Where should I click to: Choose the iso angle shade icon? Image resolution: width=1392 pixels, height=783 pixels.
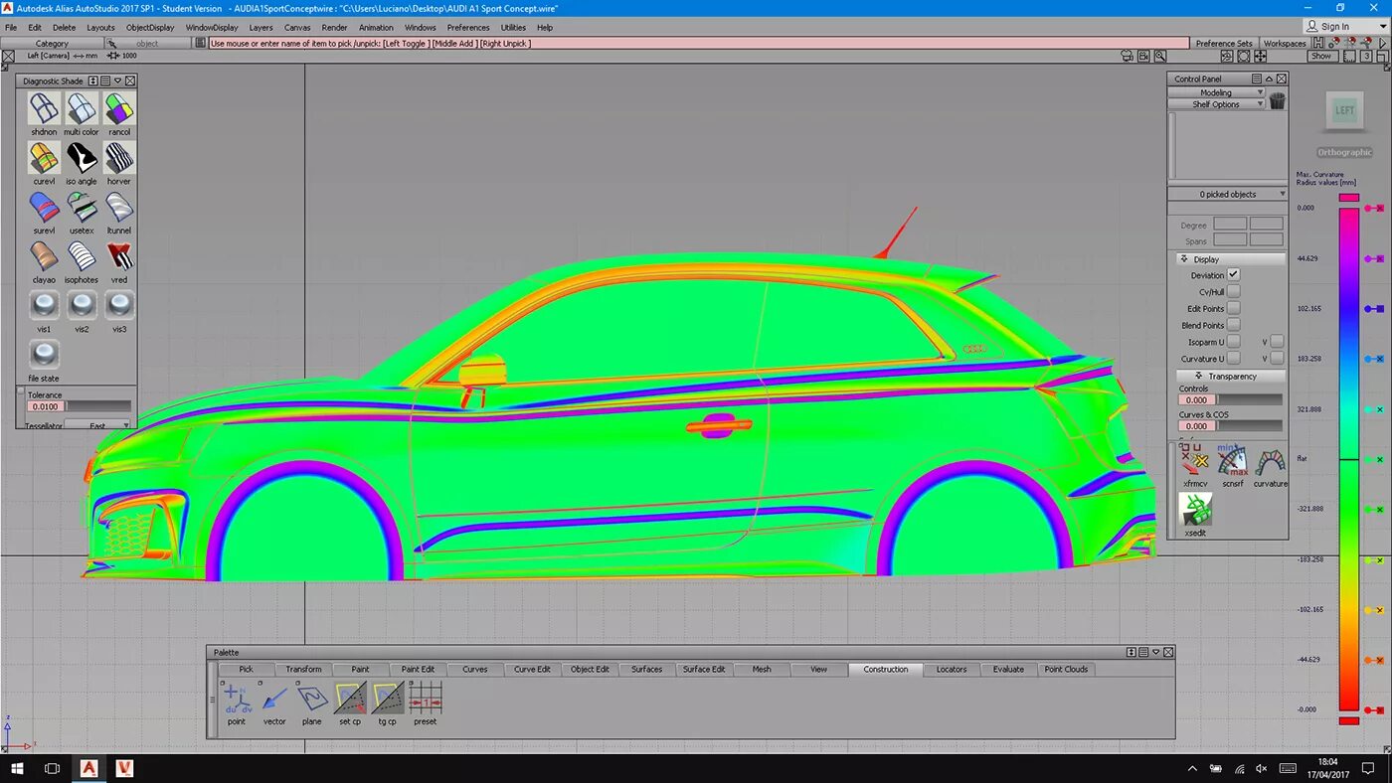(x=82, y=157)
